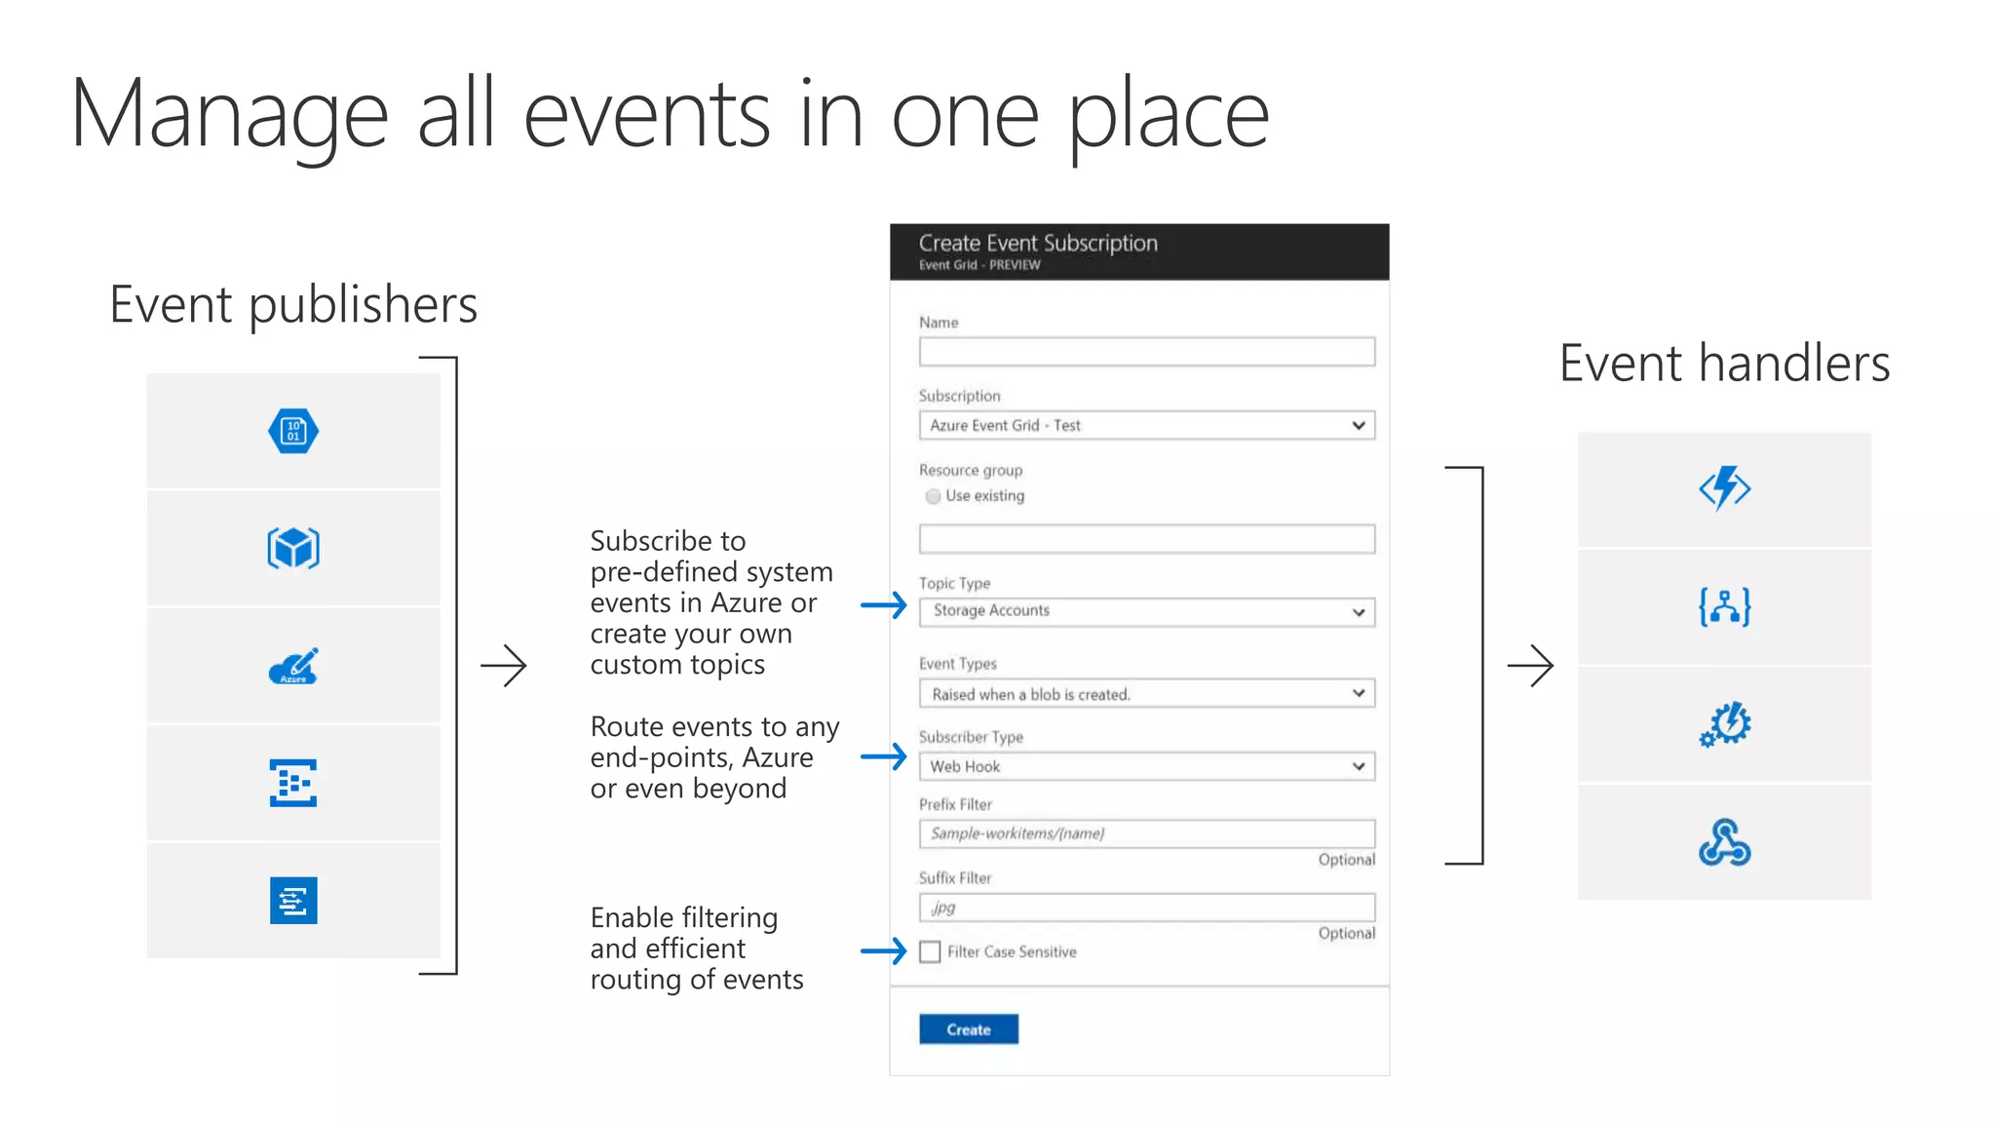
Task: Expand the Subscriber Type Web Hook dropdown
Action: click(x=1146, y=766)
